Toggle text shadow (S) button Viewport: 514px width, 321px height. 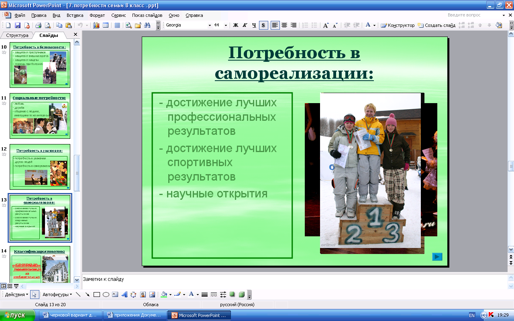[263, 25]
